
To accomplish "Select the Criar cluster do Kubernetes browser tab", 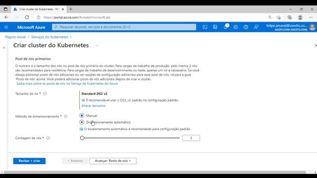I will (39, 9).
